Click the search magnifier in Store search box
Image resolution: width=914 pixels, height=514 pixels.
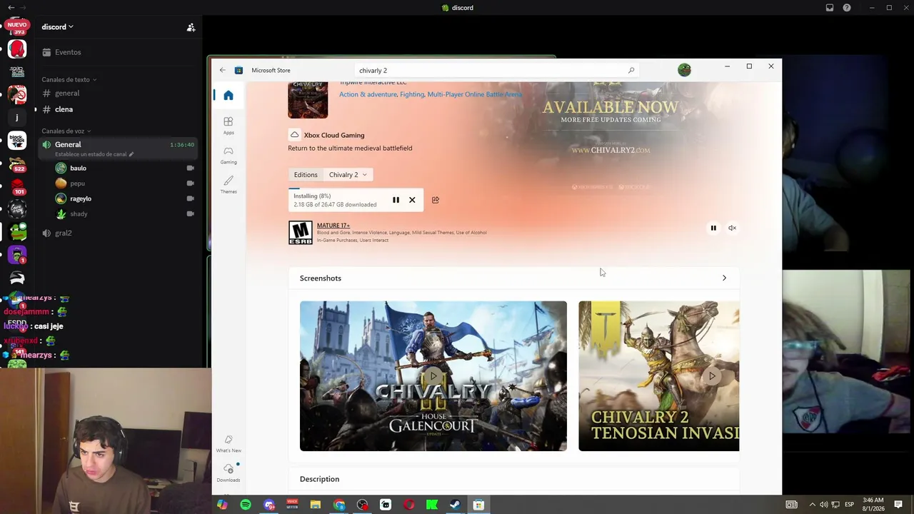631,70
